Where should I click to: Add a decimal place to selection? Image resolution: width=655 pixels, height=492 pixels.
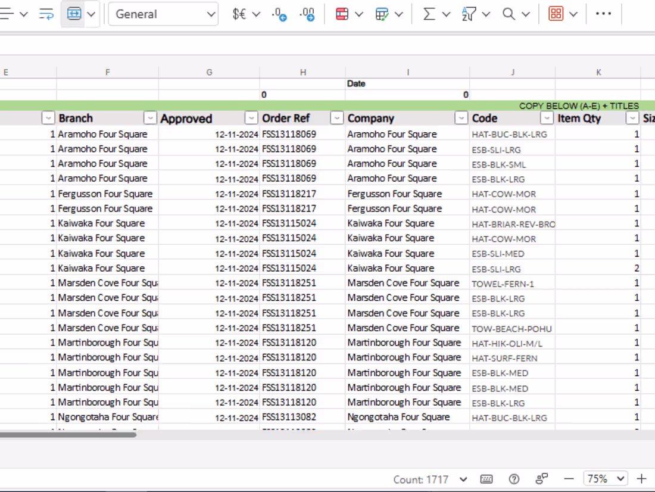(279, 14)
